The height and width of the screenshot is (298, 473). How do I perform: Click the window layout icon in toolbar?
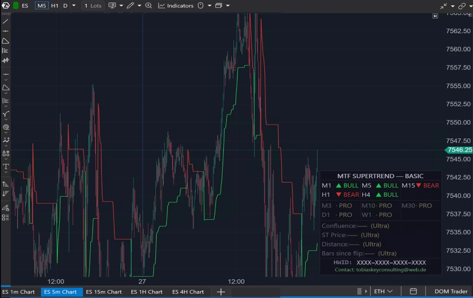219,5
